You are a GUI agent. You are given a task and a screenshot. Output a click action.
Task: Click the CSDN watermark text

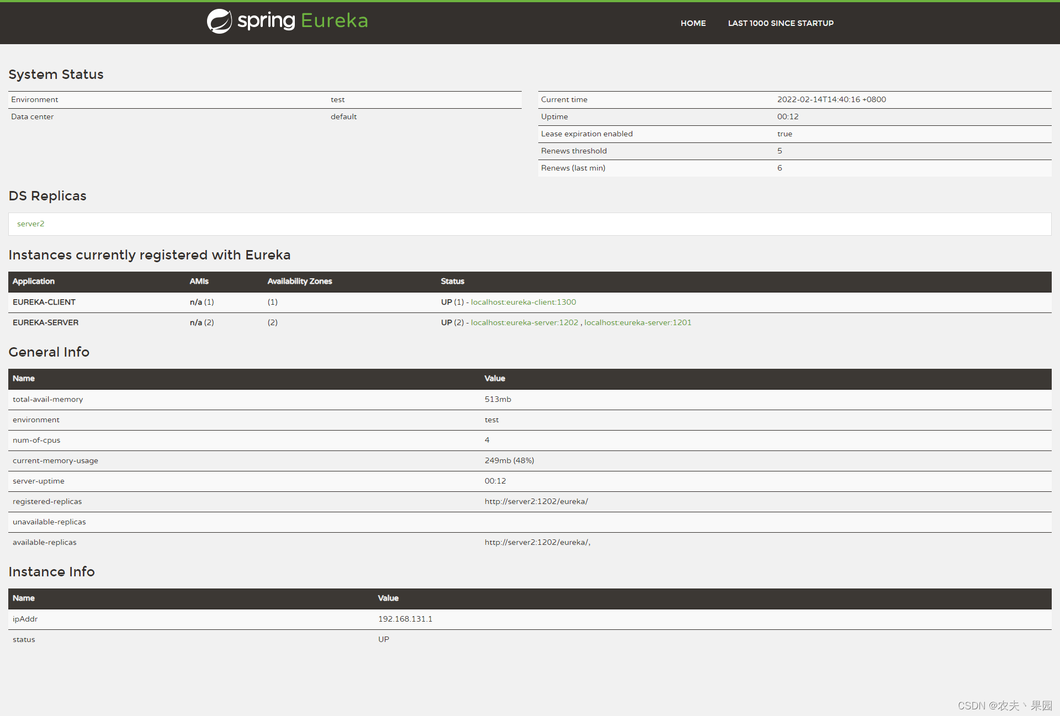1004,706
